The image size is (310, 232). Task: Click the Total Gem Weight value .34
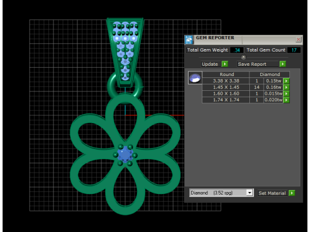click(x=237, y=50)
